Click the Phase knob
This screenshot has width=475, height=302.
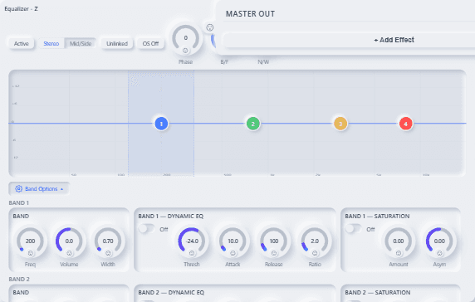pyautogui.click(x=185, y=38)
